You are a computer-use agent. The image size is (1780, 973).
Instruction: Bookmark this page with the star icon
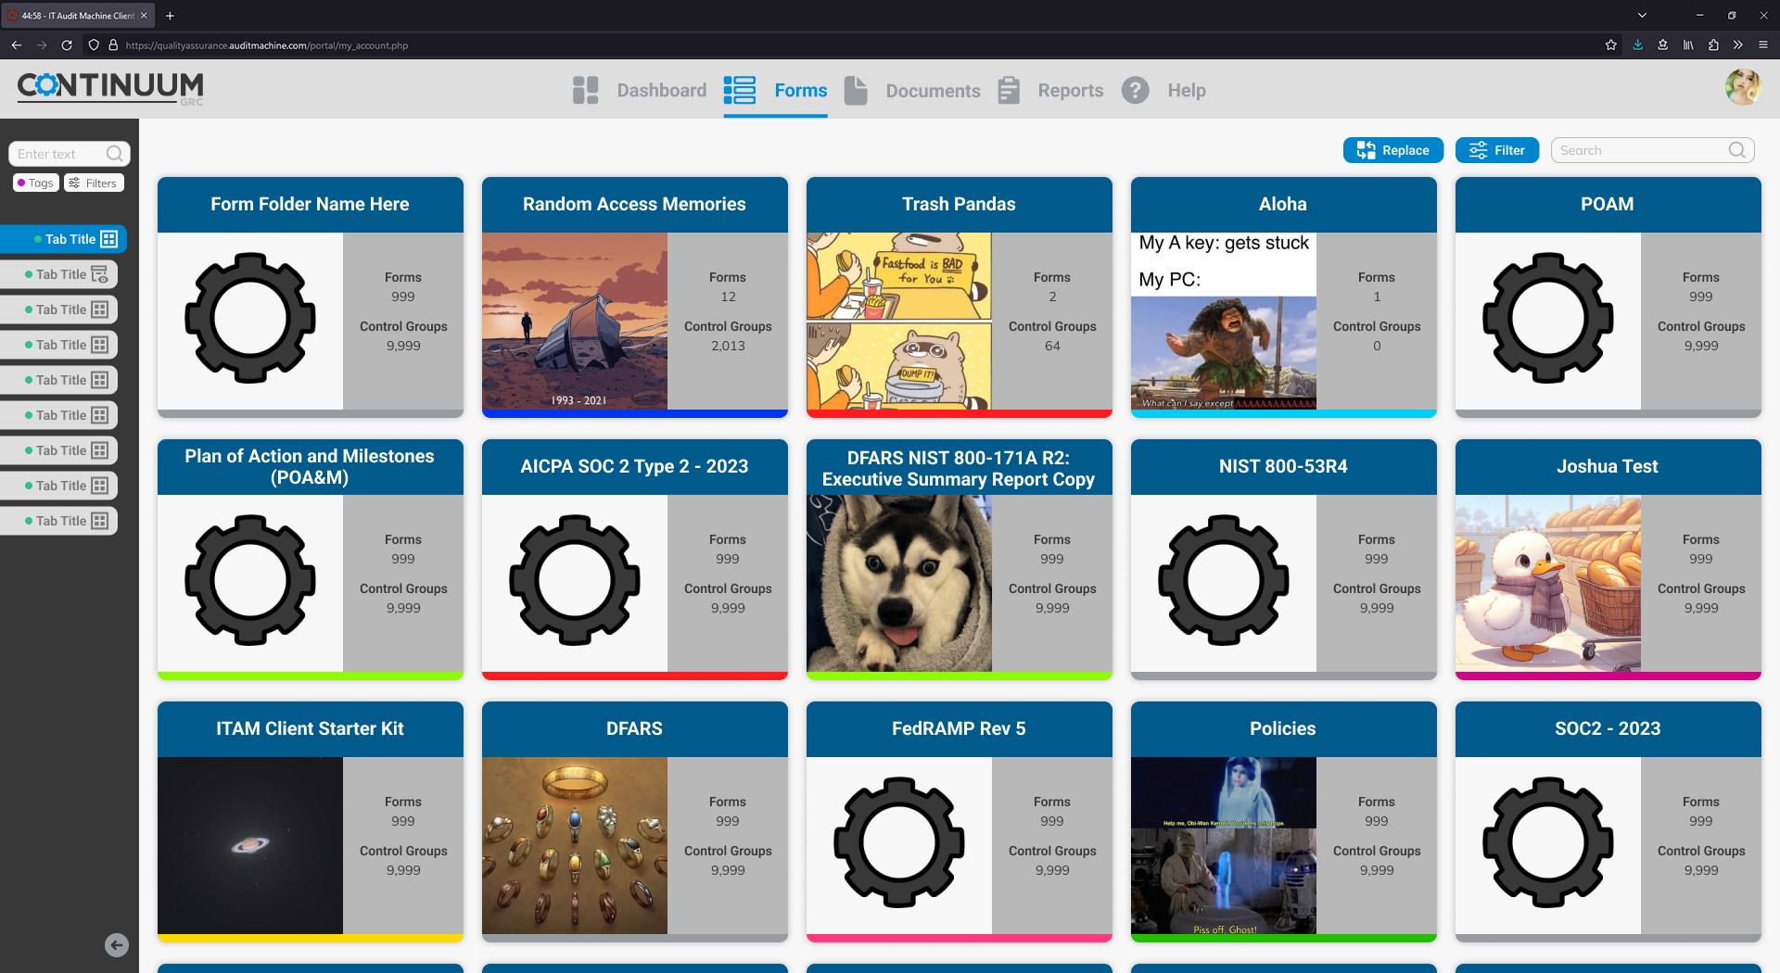coord(1611,44)
